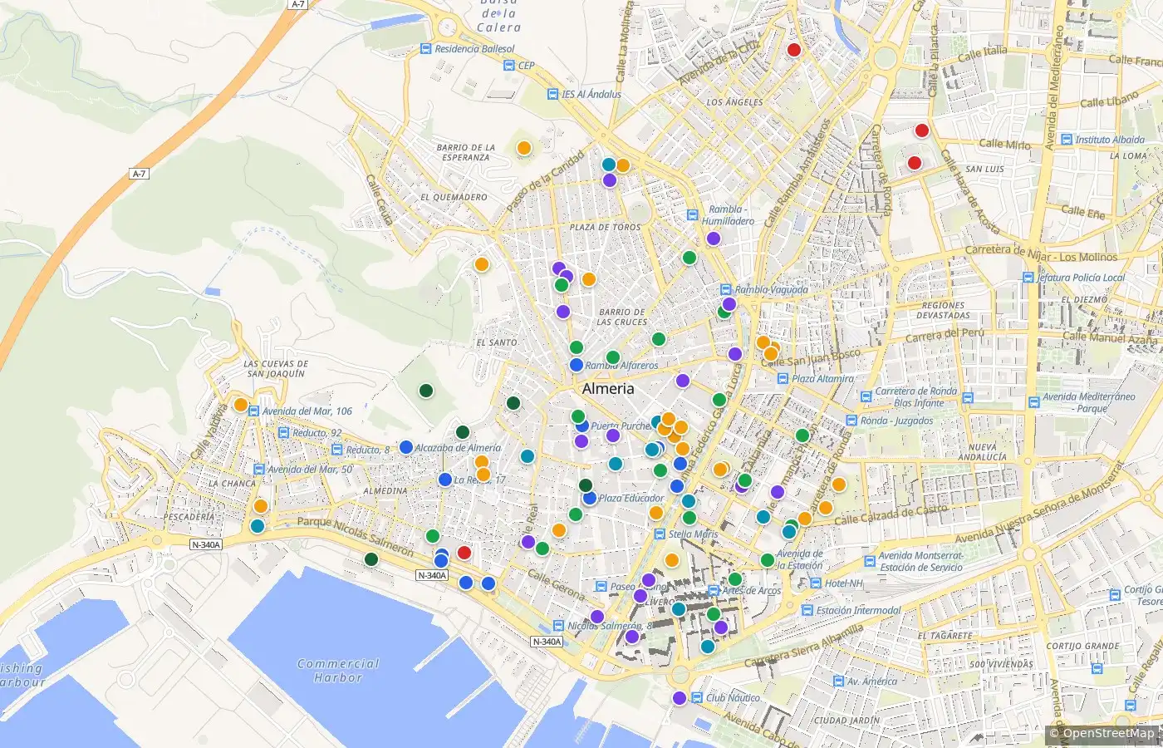Select the EL QUEMADERO neighborhood label
This screenshot has width=1163, height=748.
(x=454, y=197)
